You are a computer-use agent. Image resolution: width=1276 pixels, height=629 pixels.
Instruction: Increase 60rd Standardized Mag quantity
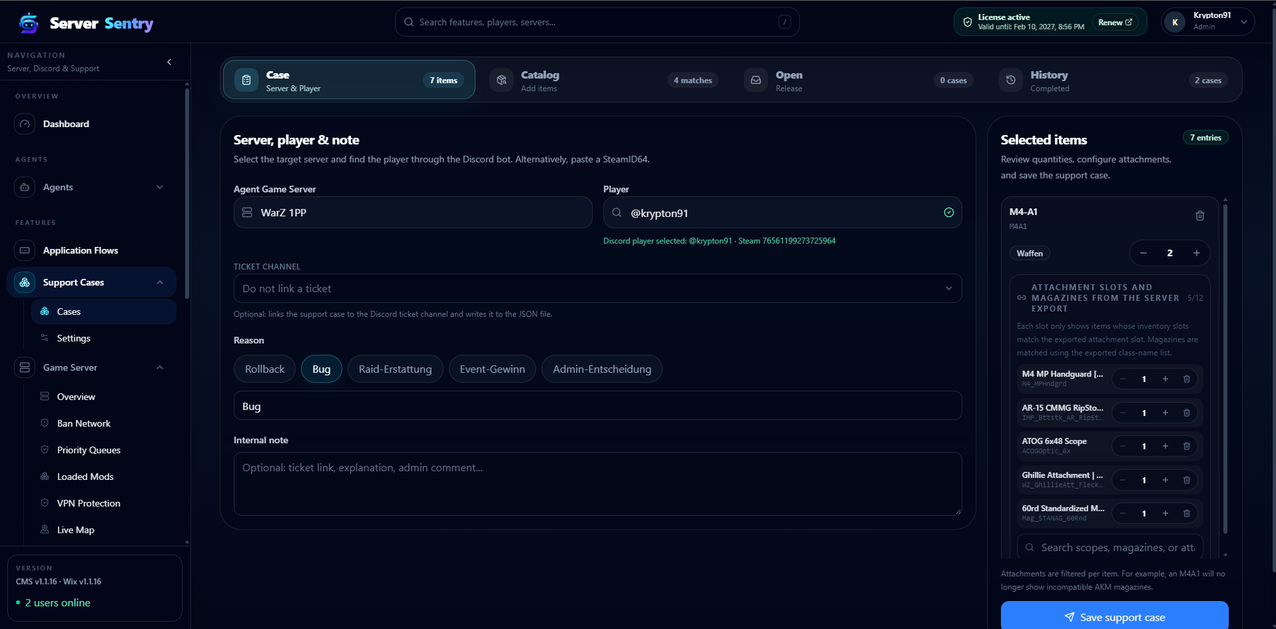[x=1165, y=513]
